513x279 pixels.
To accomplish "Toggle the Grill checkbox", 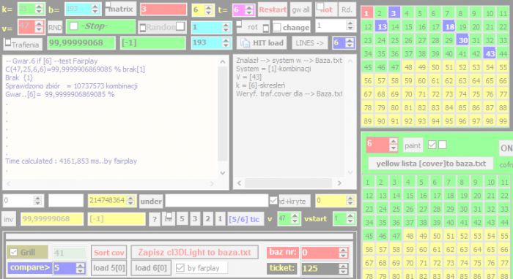I will coord(14,252).
